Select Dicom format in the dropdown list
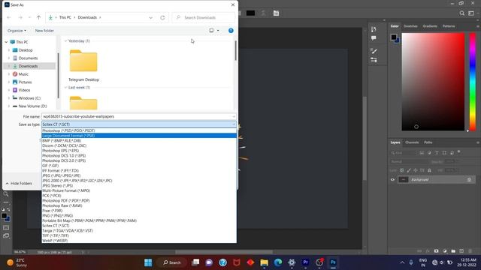This screenshot has width=481, height=270. click(x=139, y=145)
